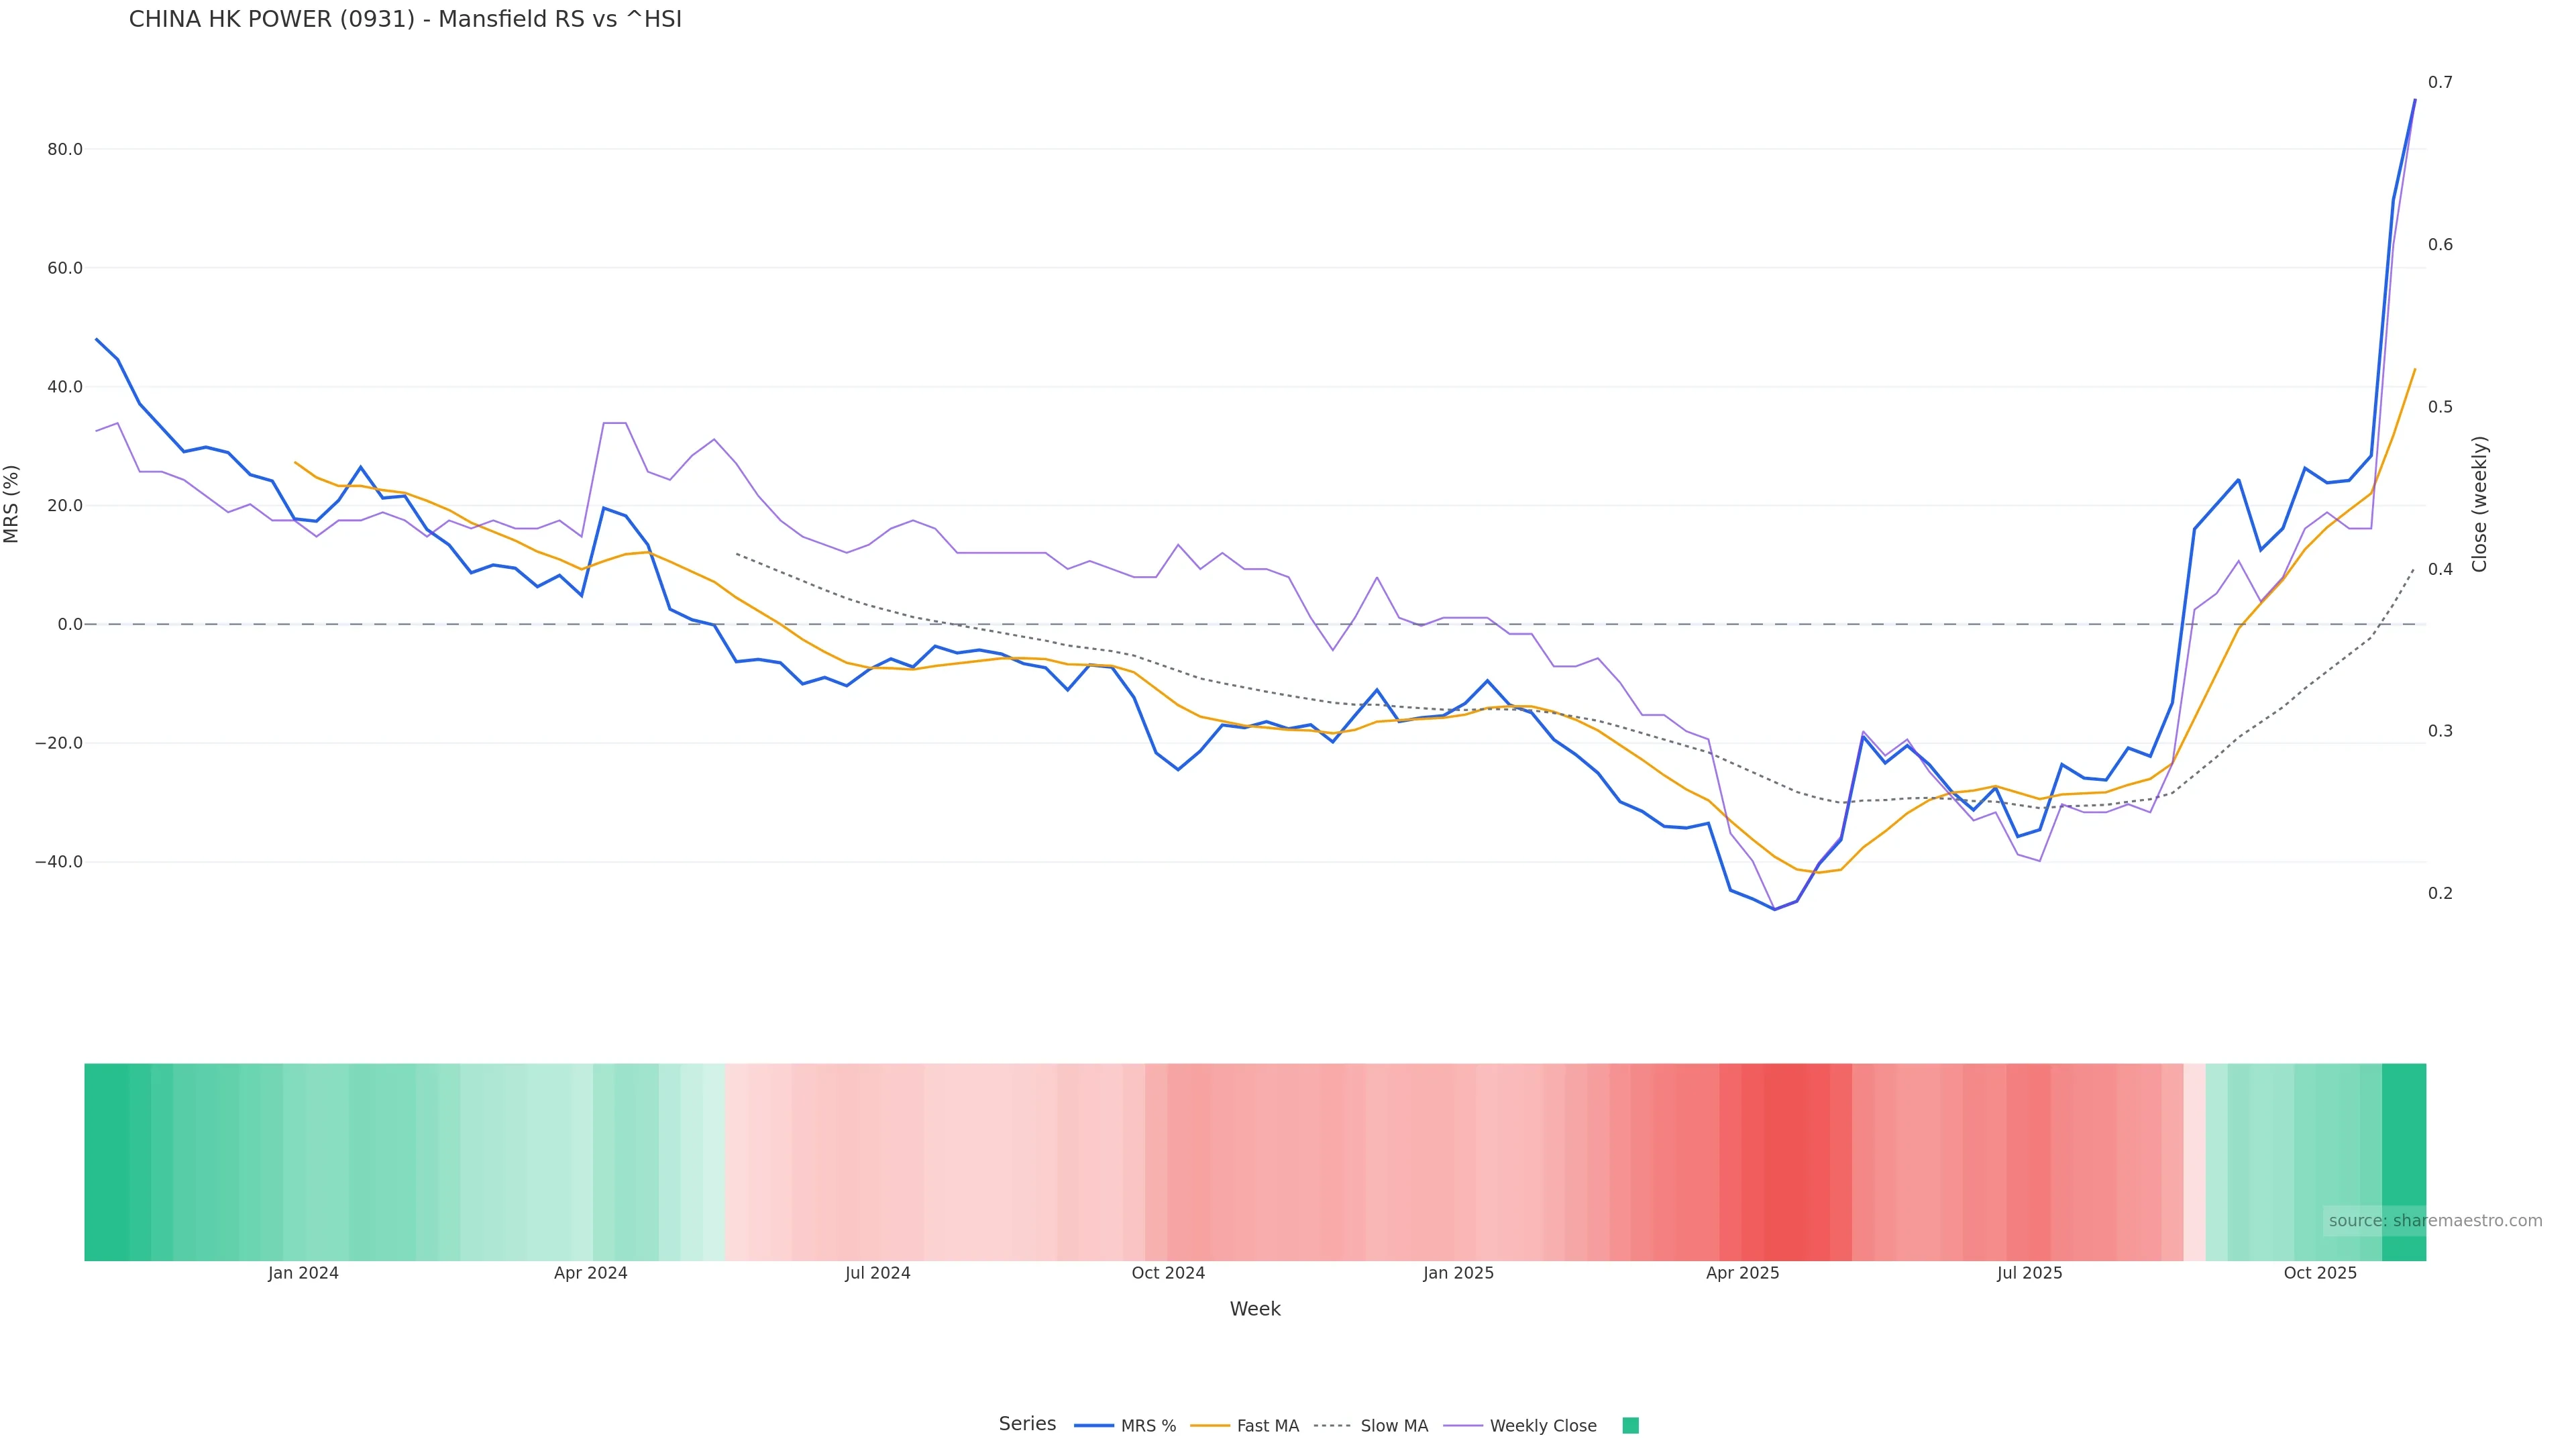Select the Jul 2024 date label
The image size is (2576, 1449).
click(877, 1273)
